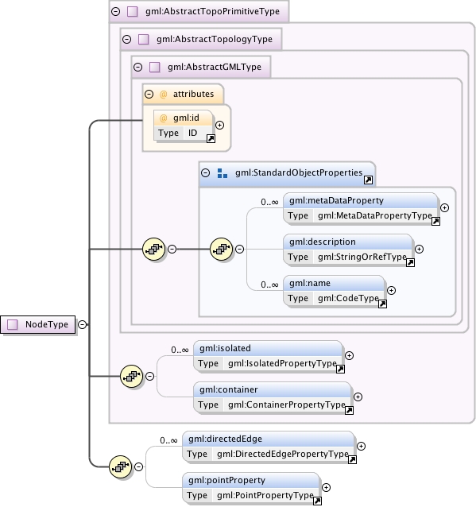
Task: Select the gml:description element name
Action: pos(323,242)
